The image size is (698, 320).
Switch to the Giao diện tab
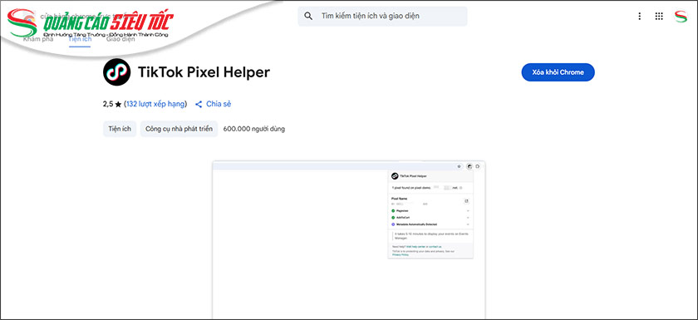pyautogui.click(x=120, y=39)
